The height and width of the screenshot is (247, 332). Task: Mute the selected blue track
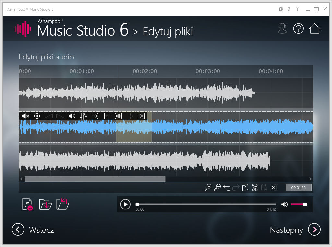[x=25, y=116]
